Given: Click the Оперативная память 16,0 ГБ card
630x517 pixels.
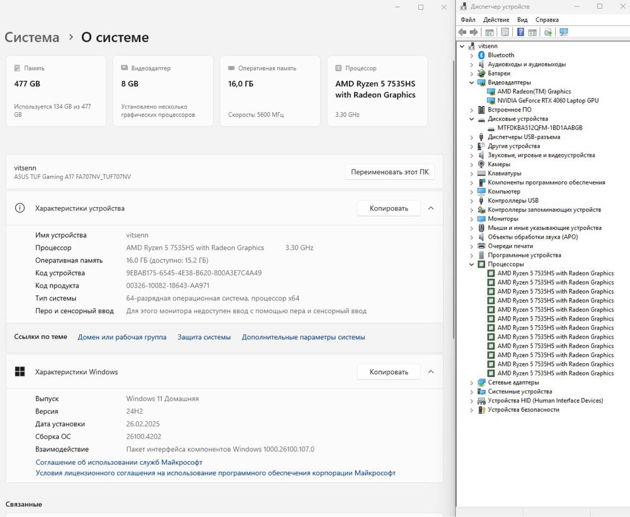Looking at the screenshot, I should coord(270,91).
